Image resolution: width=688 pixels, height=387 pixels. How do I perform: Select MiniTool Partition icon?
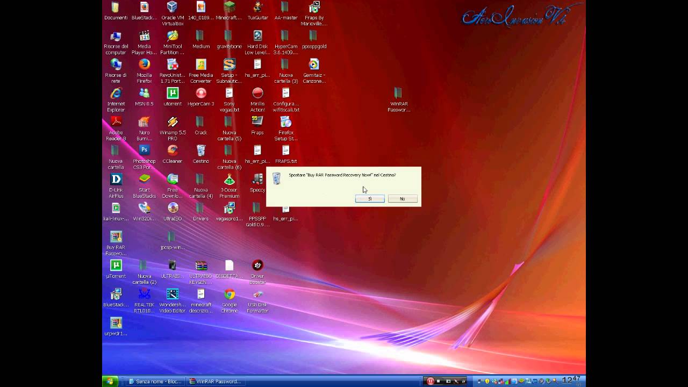pyautogui.click(x=173, y=43)
